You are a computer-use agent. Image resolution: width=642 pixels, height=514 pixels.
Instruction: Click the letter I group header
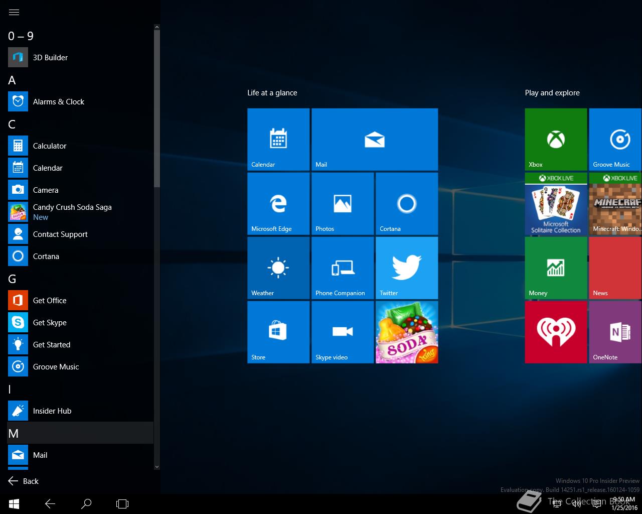[x=10, y=389]
